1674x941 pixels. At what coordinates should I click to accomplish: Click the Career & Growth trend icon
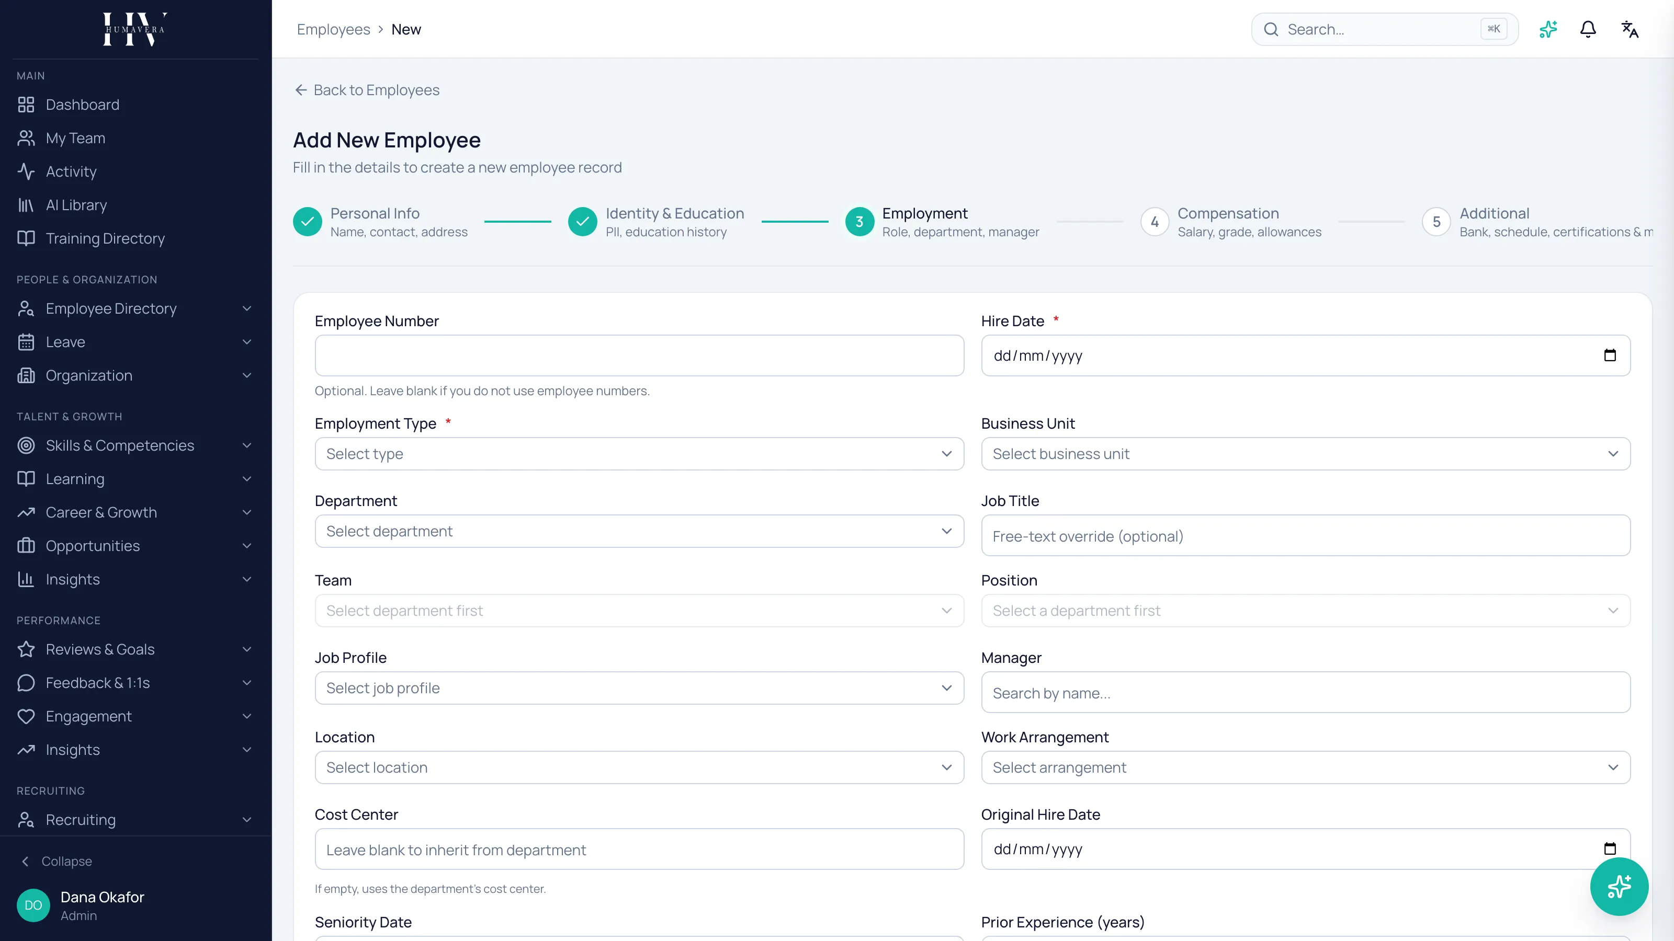click(x=26, y=512)
